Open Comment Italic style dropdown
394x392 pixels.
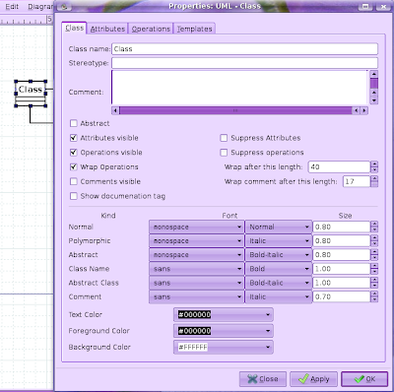coord(279,296)
